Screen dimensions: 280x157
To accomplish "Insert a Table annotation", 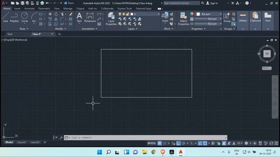I will [99, 24].
